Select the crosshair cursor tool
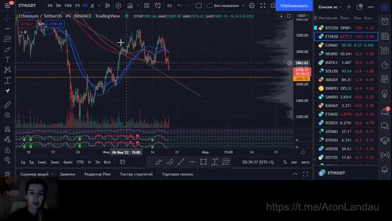The height and width of the screenshot is (221, 392). point(7,18)
